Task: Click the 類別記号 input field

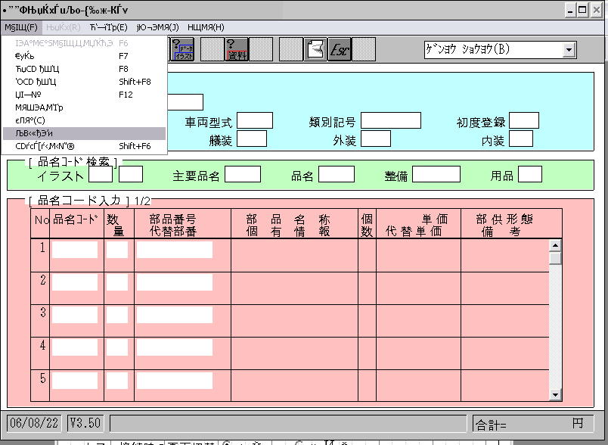Action: [x=390, y=121]
